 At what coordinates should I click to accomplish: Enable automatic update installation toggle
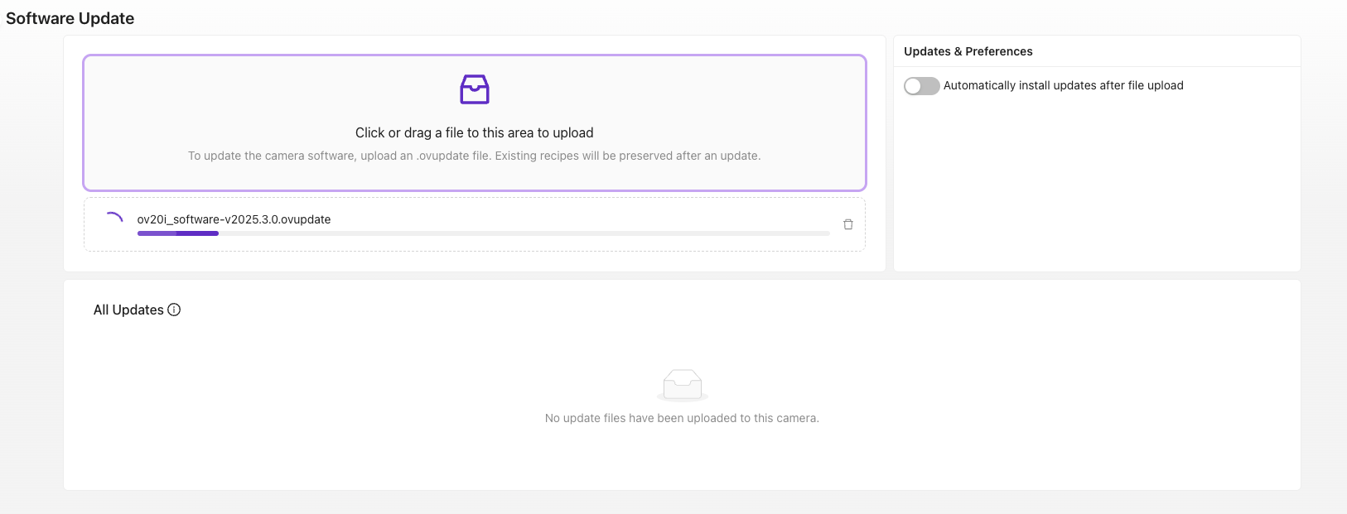click(921, 86)
